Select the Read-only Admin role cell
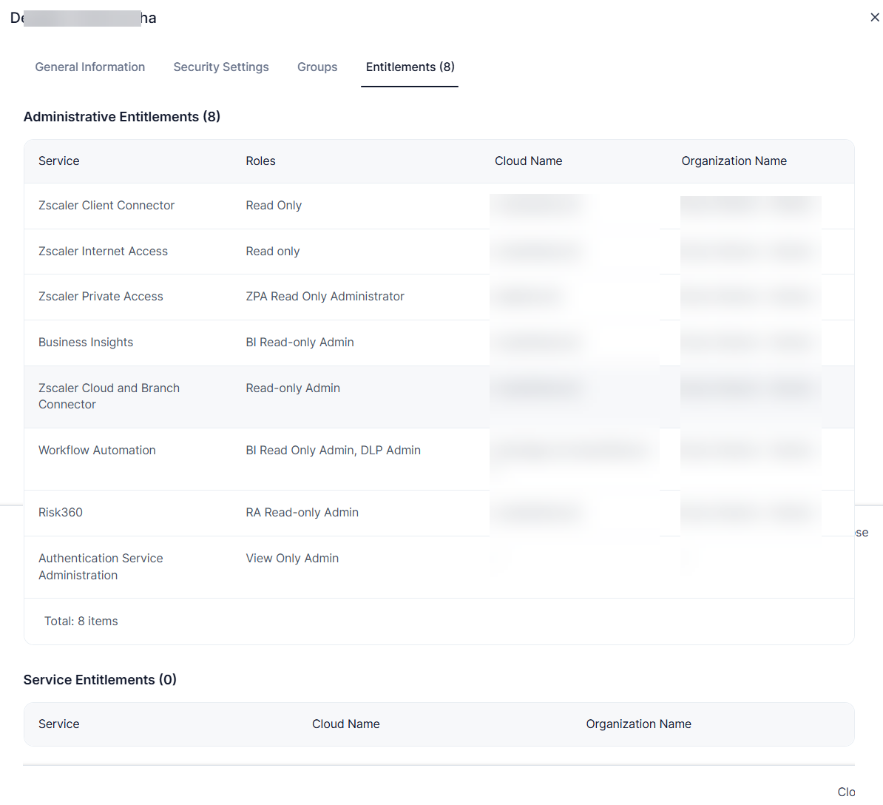The image size is (883, 805). click(293, 388)
